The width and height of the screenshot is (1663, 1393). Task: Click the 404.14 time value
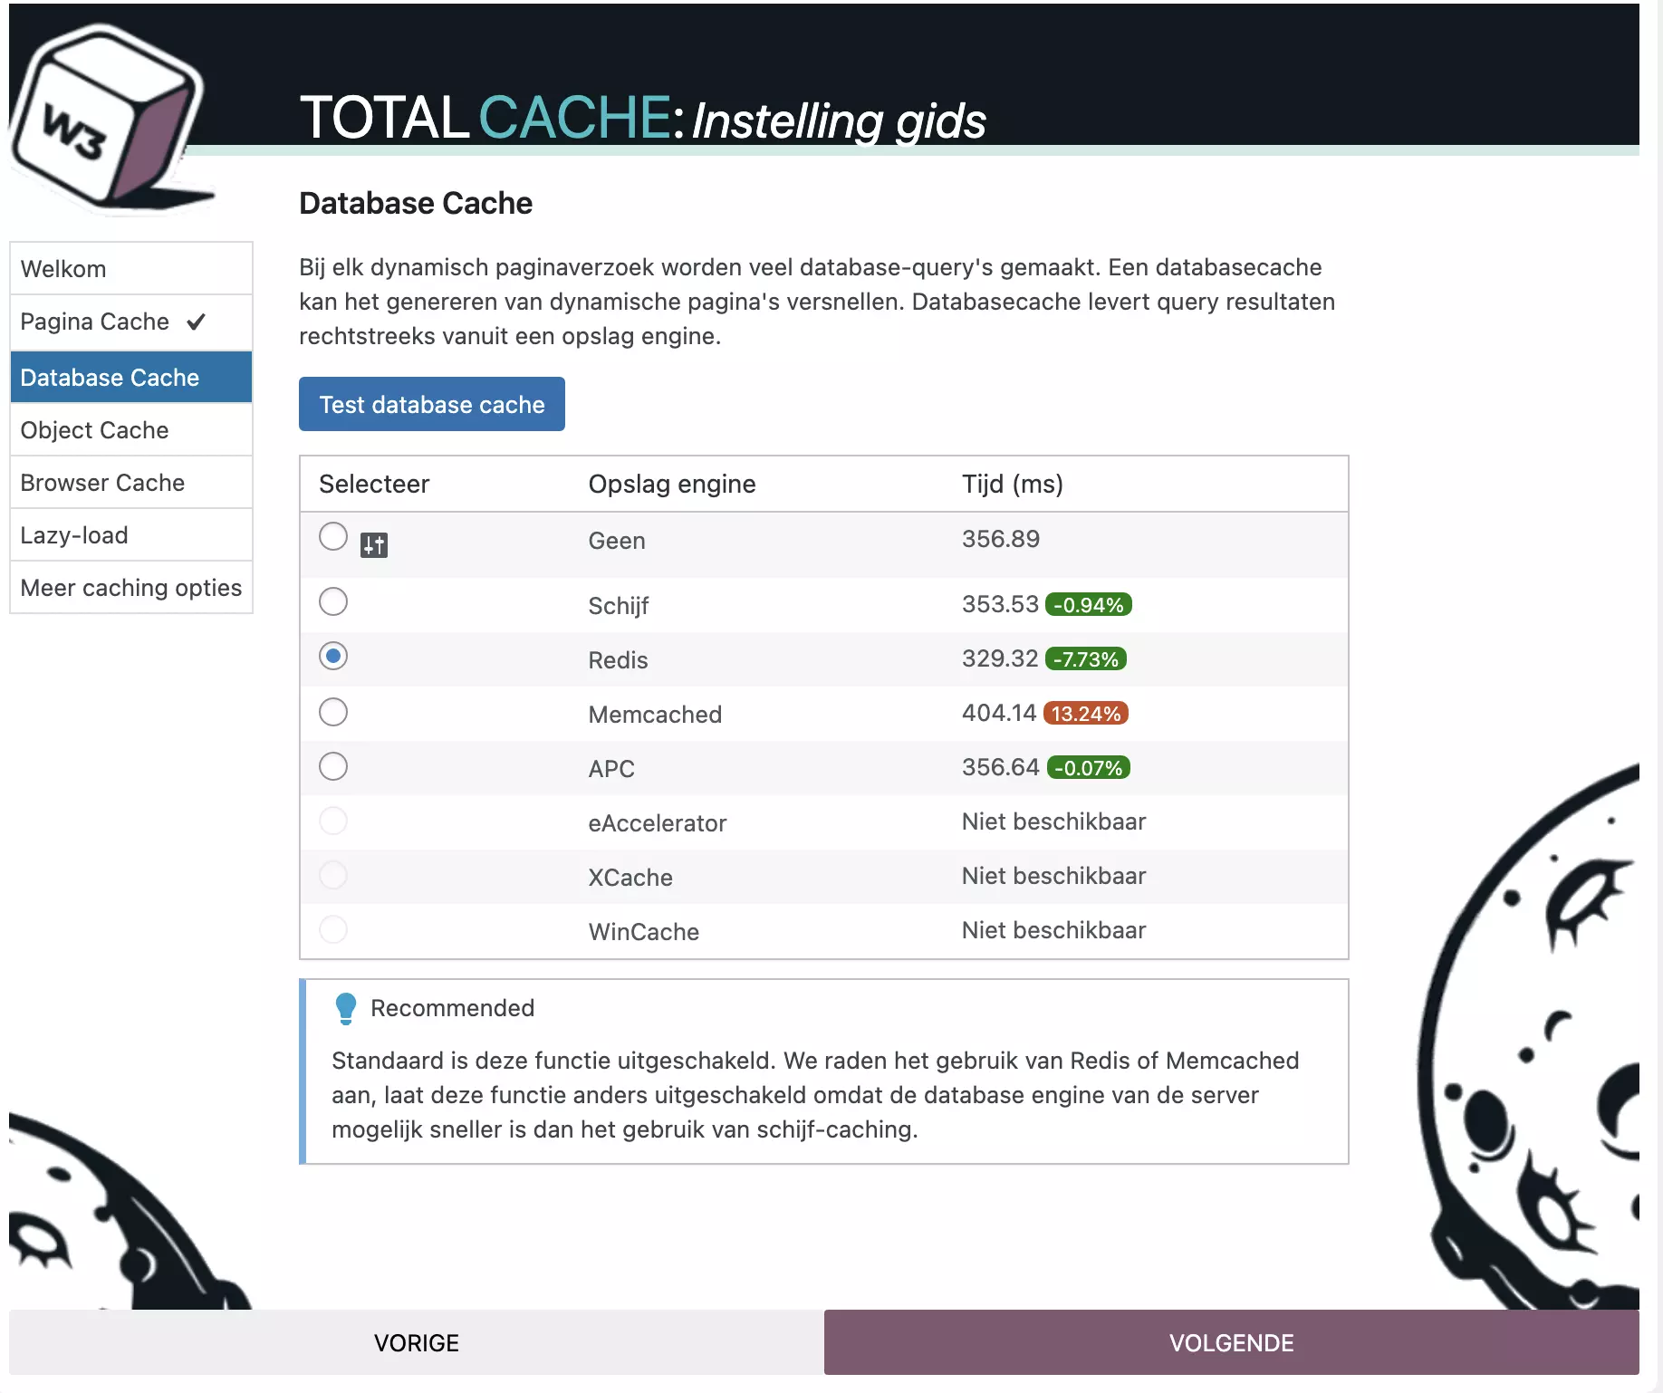click(x=999, y=713)
